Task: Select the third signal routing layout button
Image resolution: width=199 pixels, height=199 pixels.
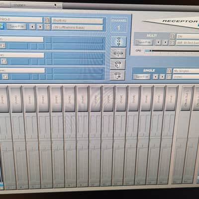Action: click(117, 64)
